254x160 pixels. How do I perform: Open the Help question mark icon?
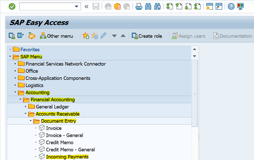pyautogui.click(x=231, y=7)
